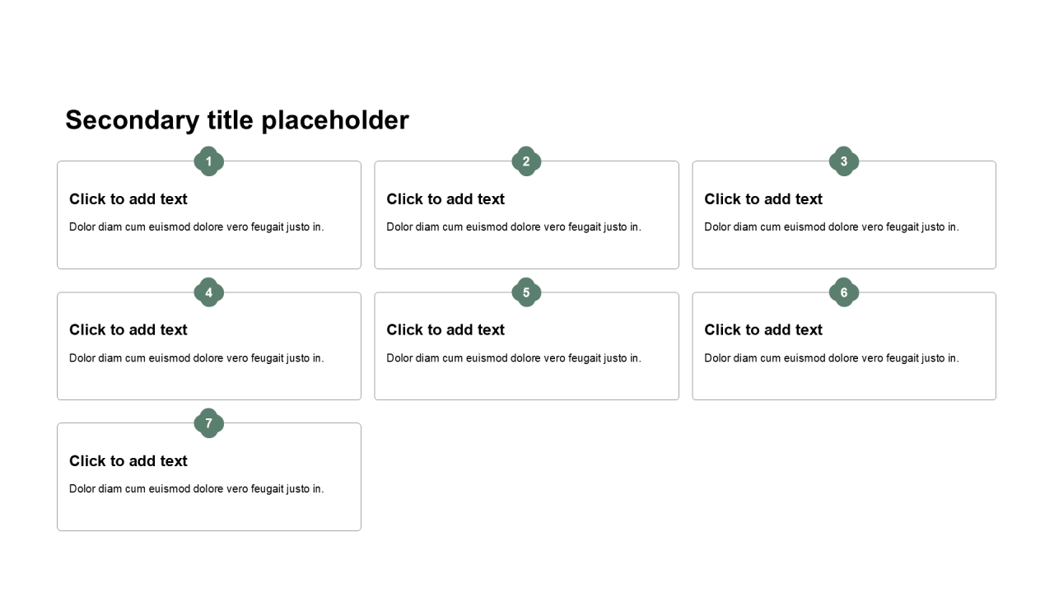Select the 'Dolor diam' body text in card 2
The image size is (1054, 593).
pos(514,227)
